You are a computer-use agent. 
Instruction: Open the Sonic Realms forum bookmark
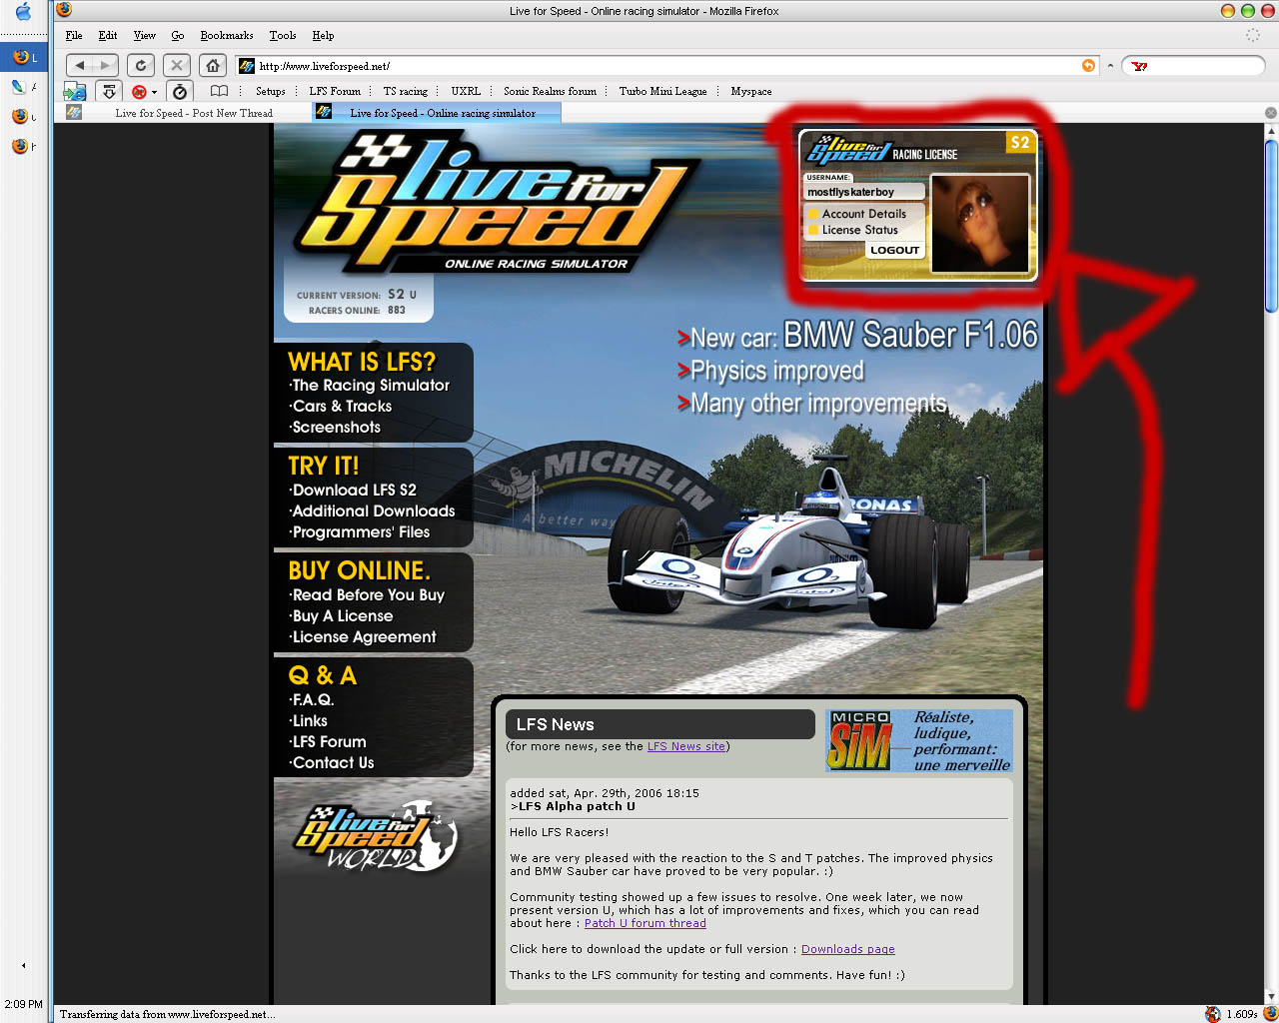click(550, 91)
